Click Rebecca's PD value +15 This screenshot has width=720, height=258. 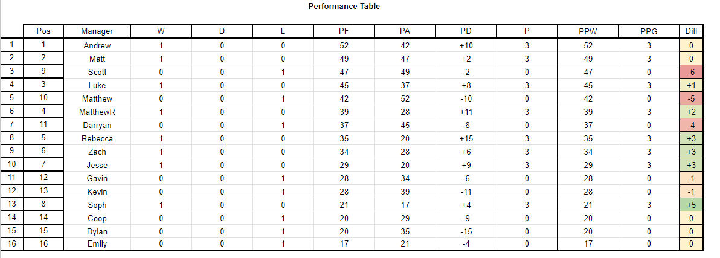(466, 138)
